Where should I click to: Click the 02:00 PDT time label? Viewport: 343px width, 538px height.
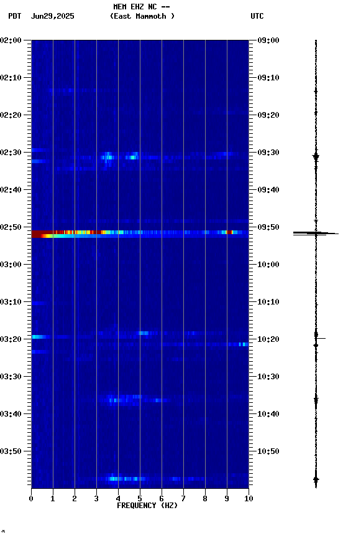(x=11, y=40)
